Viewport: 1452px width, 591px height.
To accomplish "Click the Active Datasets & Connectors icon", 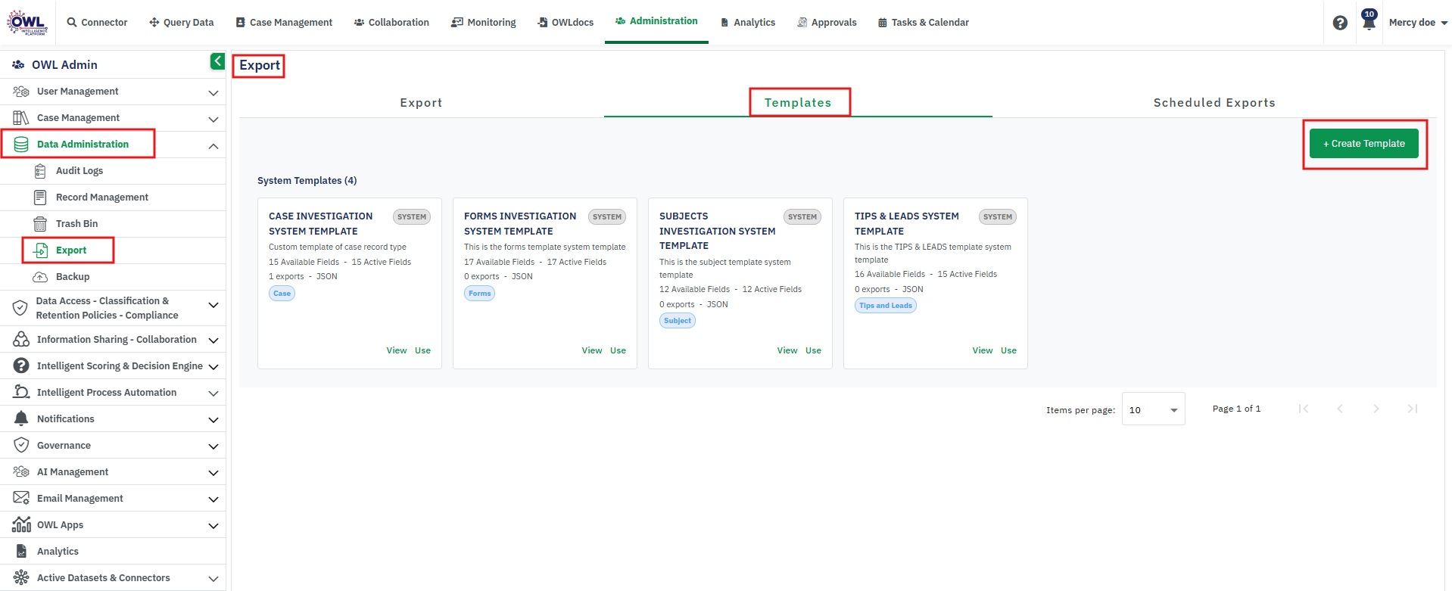I will (x=21, y=578).
